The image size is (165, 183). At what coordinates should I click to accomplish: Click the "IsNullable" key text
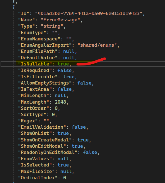coord(35,64)
